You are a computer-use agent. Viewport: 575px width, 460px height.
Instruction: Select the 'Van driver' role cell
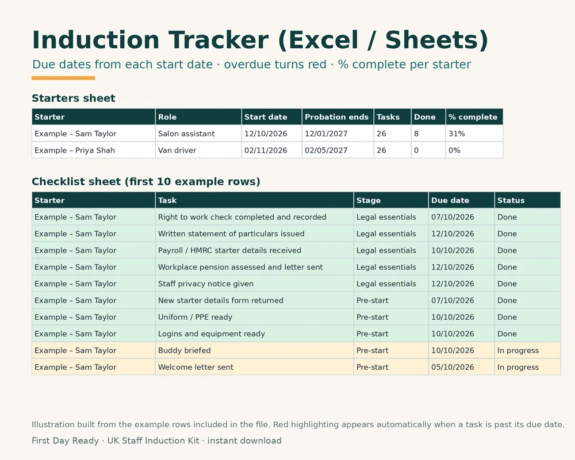point(198,150)
